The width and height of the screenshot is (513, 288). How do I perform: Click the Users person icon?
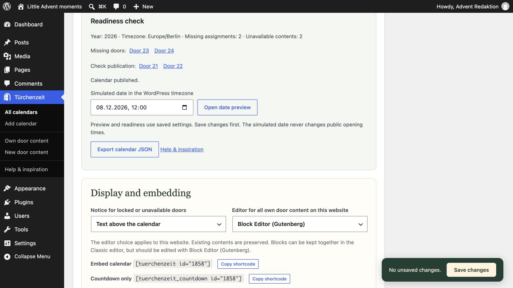pyautogui.click(x=7, y=216)
